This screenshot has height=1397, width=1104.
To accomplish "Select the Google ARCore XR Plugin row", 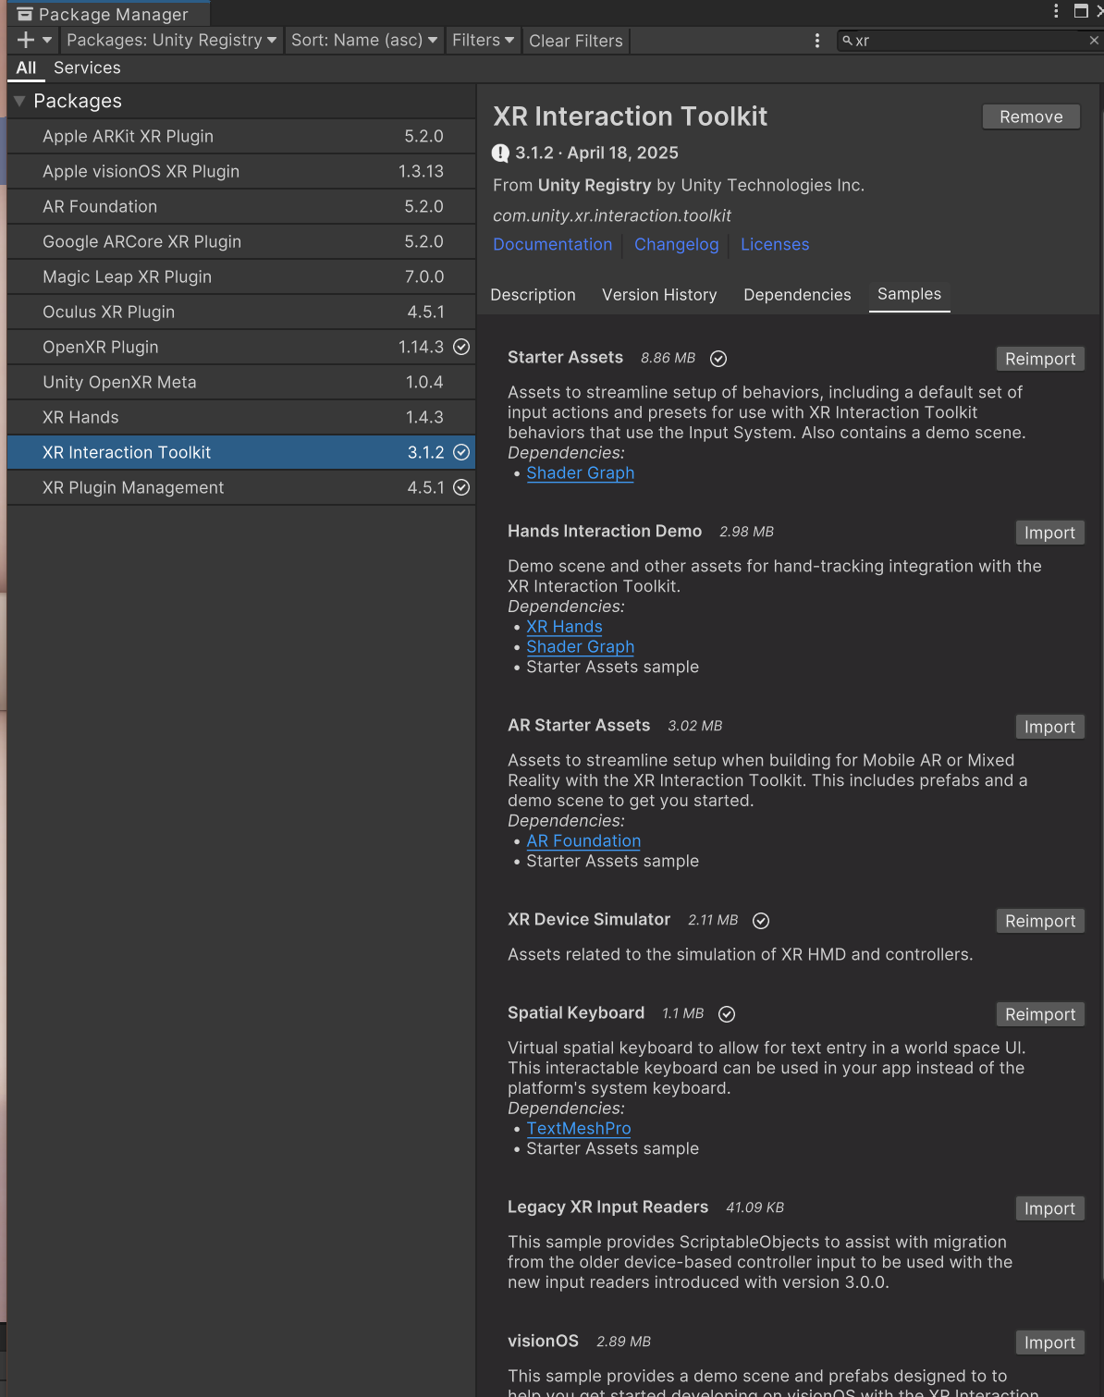I will (x=241, y=241).
